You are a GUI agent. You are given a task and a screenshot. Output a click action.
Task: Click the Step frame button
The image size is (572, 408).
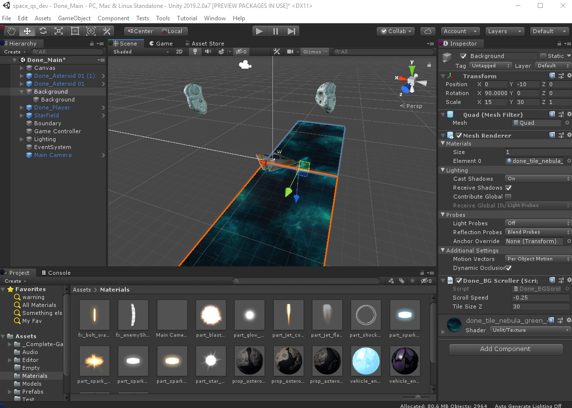click(291, 31)
